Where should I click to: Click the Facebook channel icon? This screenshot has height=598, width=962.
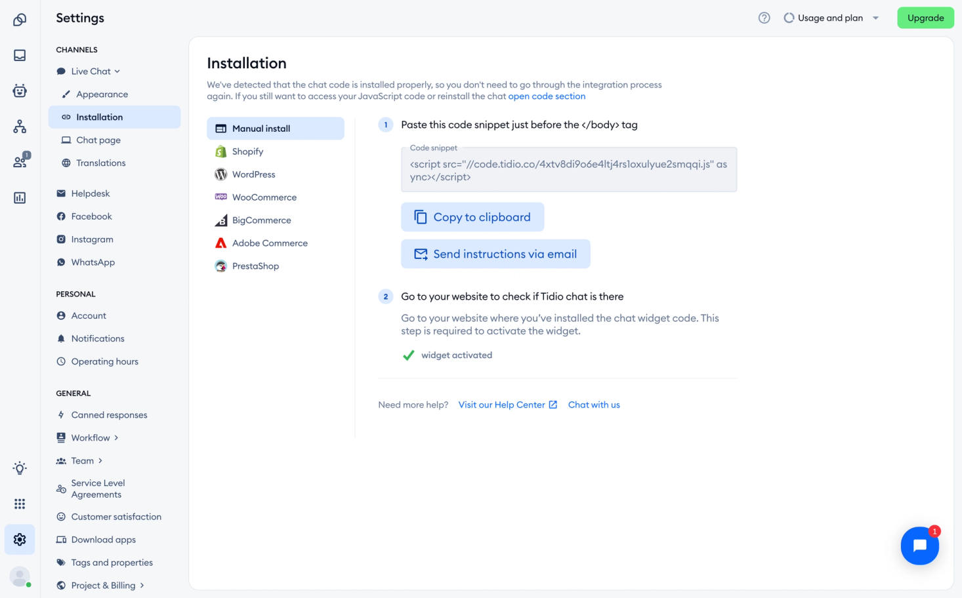[x=61, y=216]
